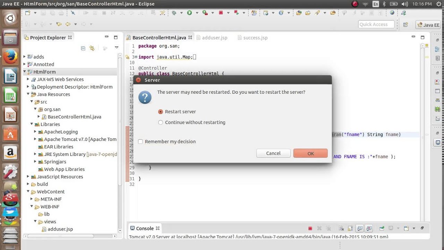Expand the folded import on line 3
This screenshot has width=444, height=250.
click(136, 57)
